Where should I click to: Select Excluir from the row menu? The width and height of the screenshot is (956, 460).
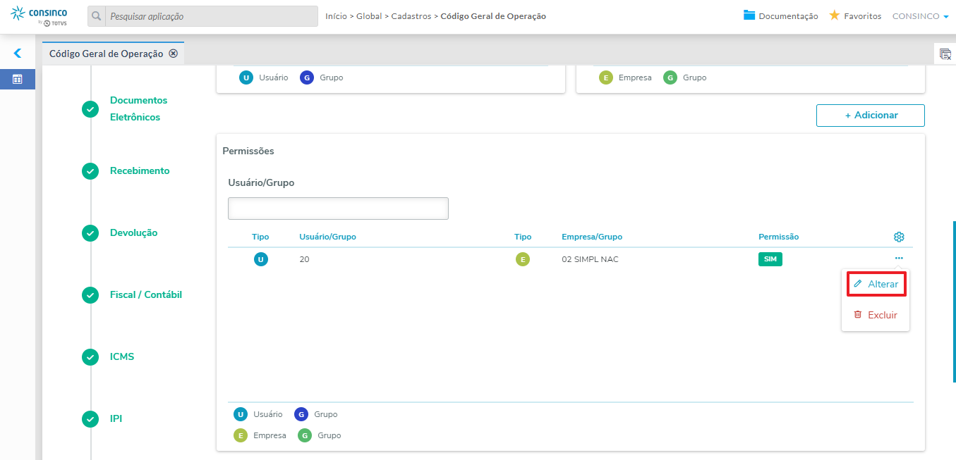876,315
